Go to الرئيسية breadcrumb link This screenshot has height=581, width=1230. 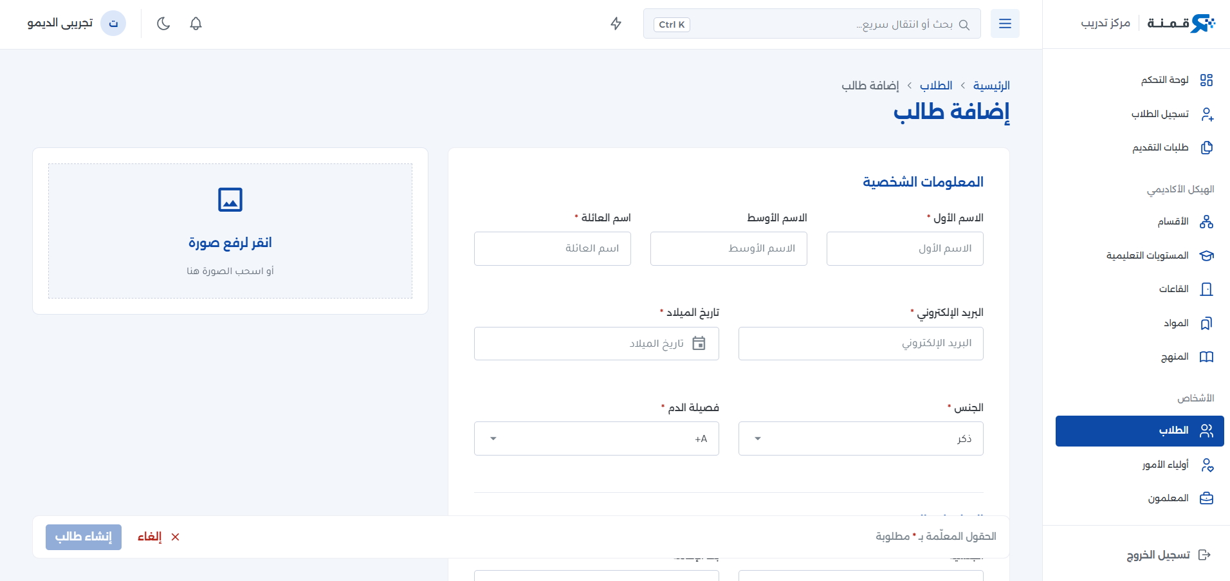pos(991,86)
